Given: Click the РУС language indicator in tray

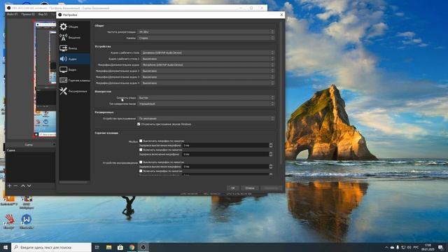Looking at the screenshot, I should coord(416,247).
